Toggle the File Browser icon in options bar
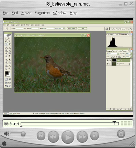Screen dimensions: 136x148 (x=107, y=29)
